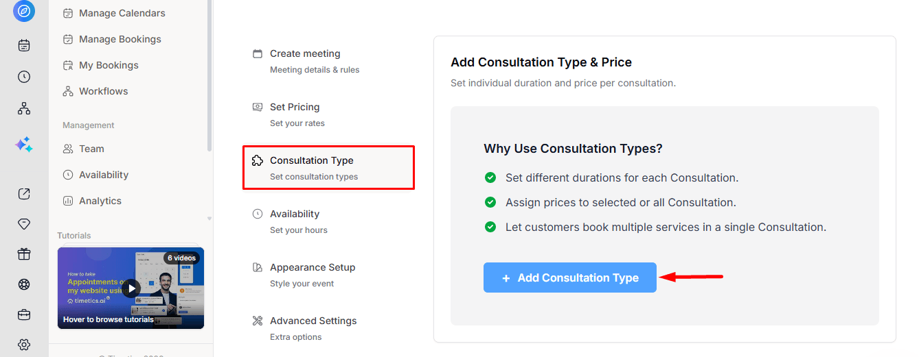Select the clock icon in left rail
The height and width of the screenshot is (357, 919).
pyautogui.click(x=24, y=77)
